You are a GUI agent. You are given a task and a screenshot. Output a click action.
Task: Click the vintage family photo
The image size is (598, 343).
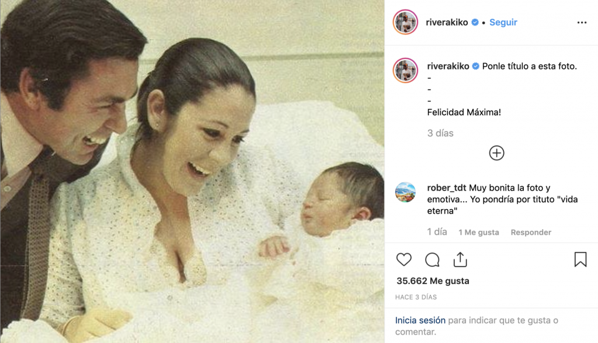(192, 171)
